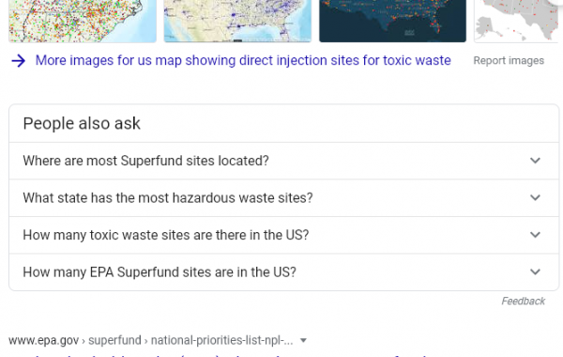This screenshot has width=563, height=357.
Task: Expand chevron for How many EPA Superfund sites
Action: [535, 272]
